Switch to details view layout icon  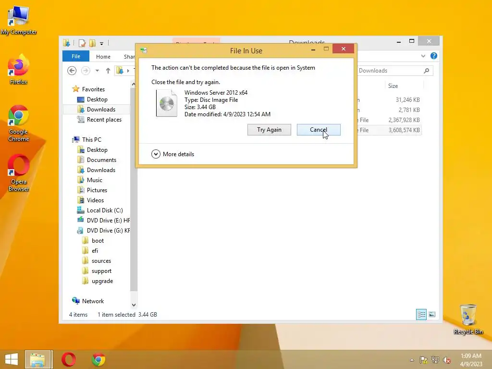coord(421,314)
